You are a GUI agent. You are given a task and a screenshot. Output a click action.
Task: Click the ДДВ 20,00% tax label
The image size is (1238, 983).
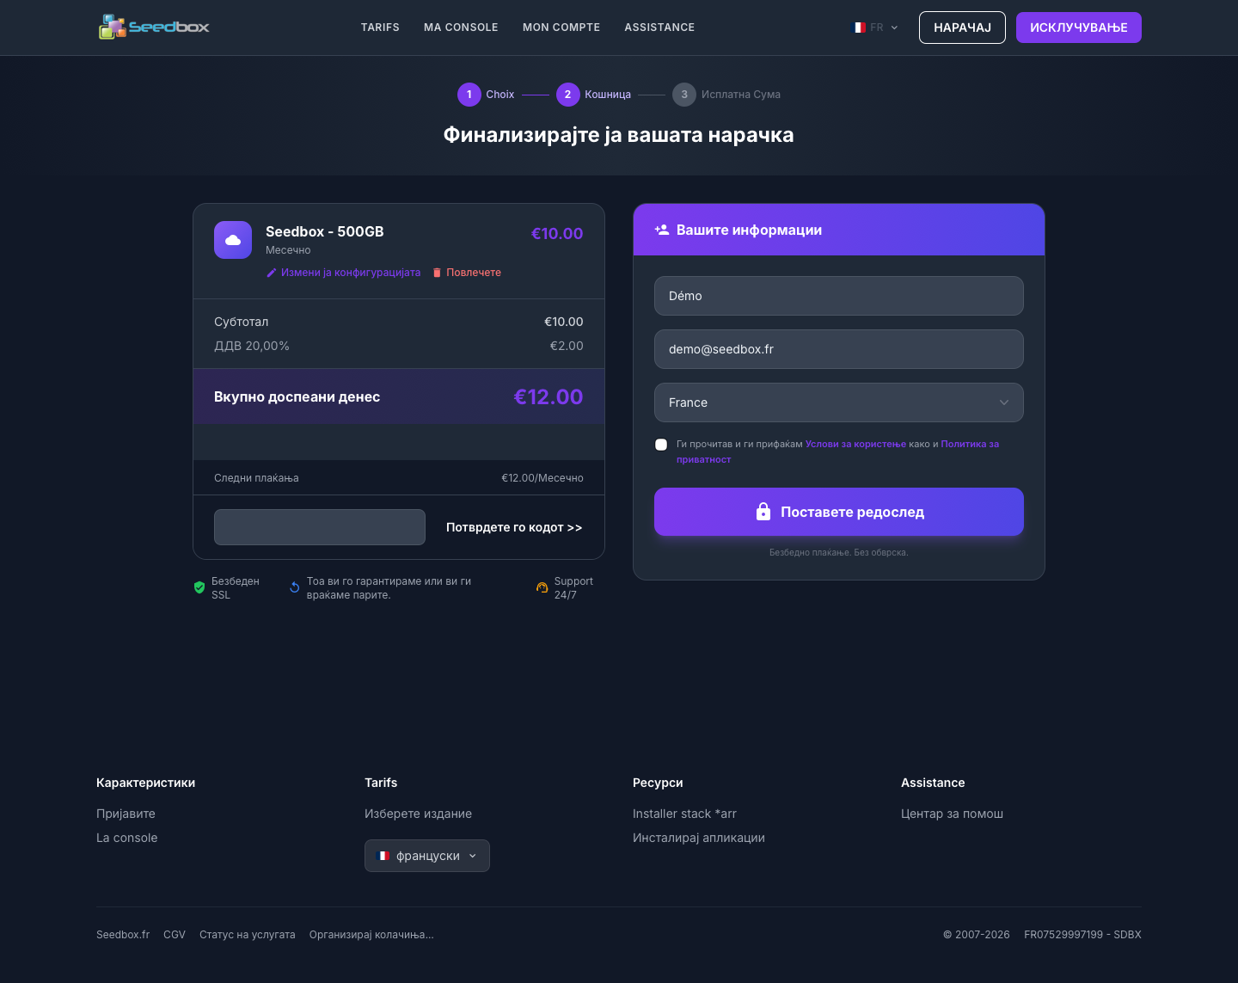252,346
